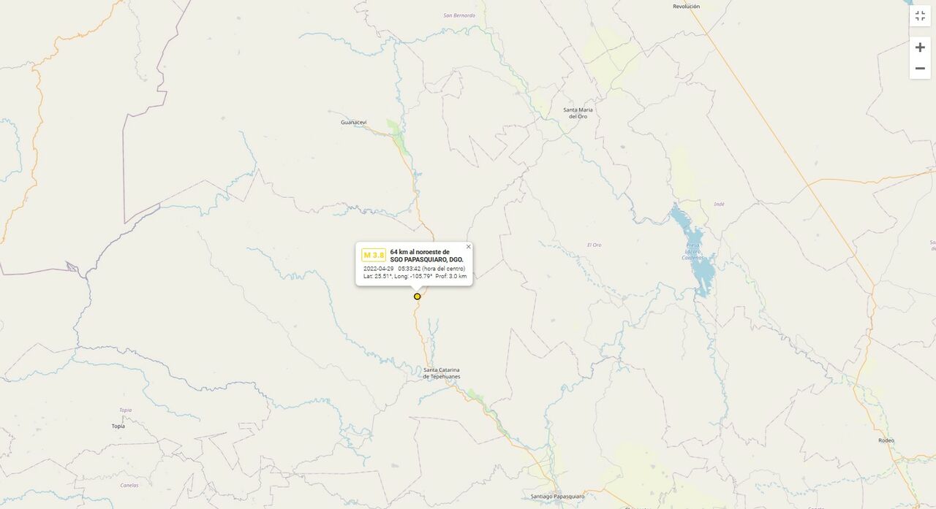Click the Santa Catarina de Tepehuanes label
The height and width of the screenshot is (509, 936).
click(442, 373)
